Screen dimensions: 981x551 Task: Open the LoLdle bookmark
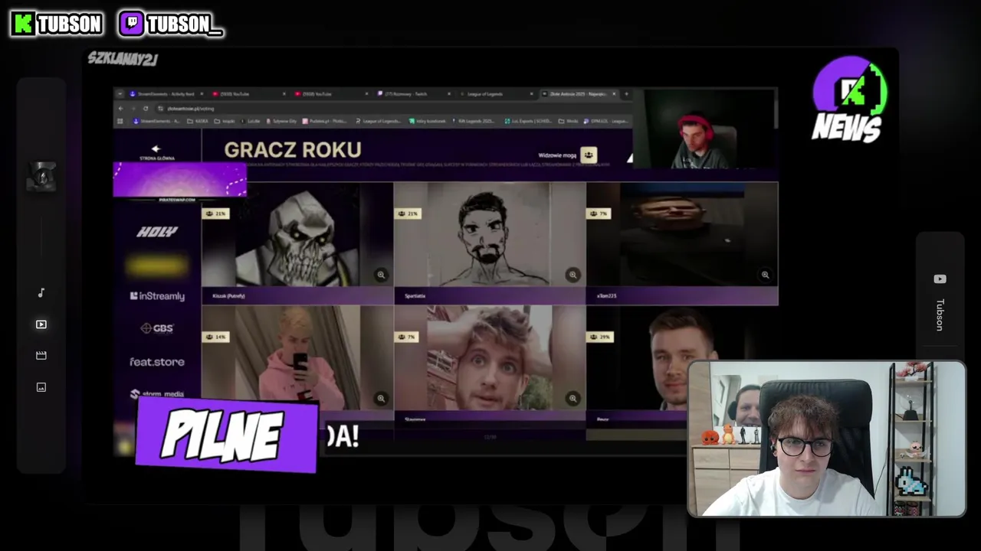coord(251,121)
